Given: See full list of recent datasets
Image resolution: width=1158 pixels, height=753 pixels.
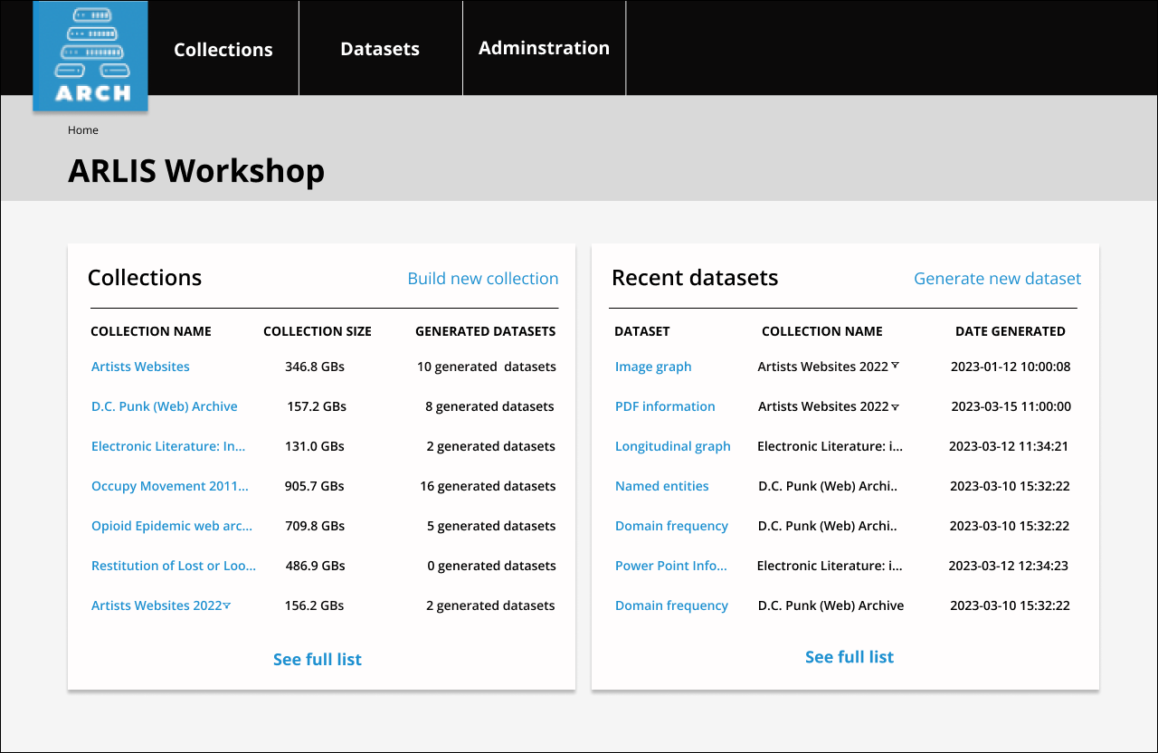Looking at the screenshot, I should (850, 657).
